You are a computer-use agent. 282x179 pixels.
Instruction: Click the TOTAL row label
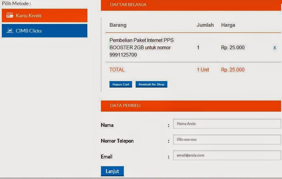click(117, 70)
